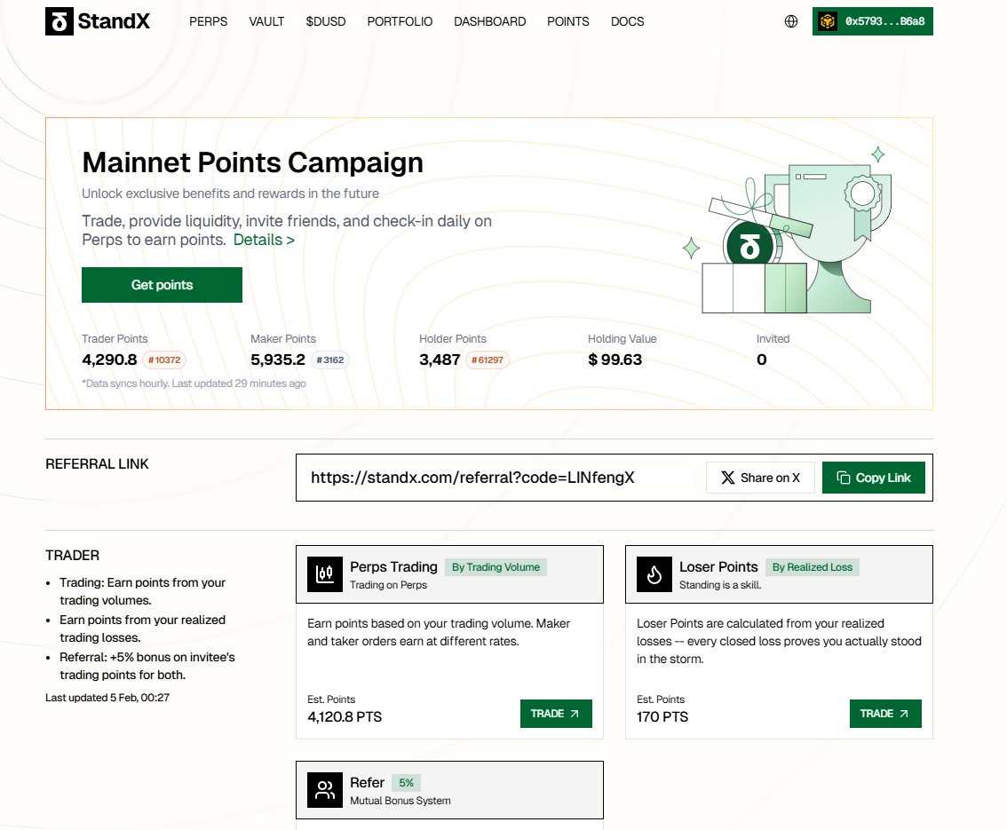The image size is (1007, 830).
Task: Go to the $DUSD page
Action: (x=326, y=21)
